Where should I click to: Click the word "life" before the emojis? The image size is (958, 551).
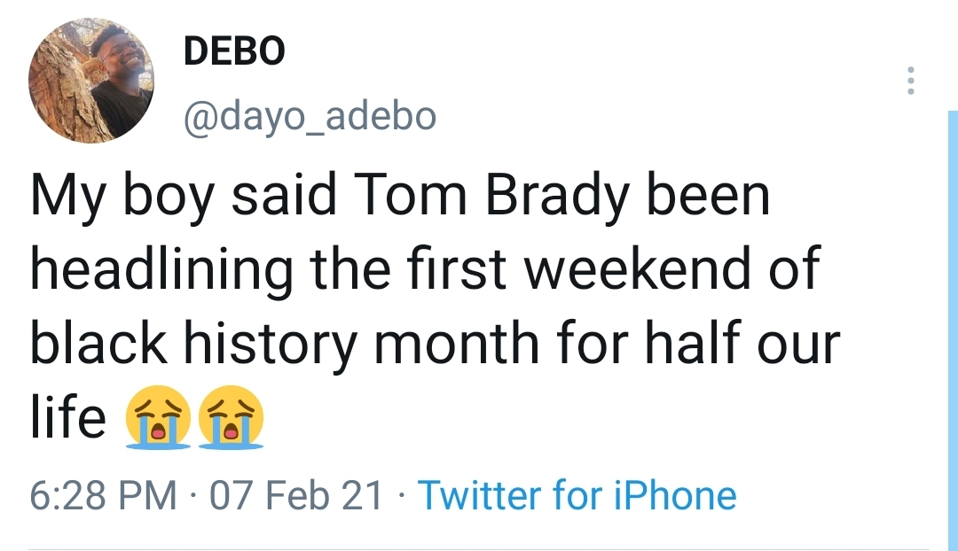tap(67, 417)
